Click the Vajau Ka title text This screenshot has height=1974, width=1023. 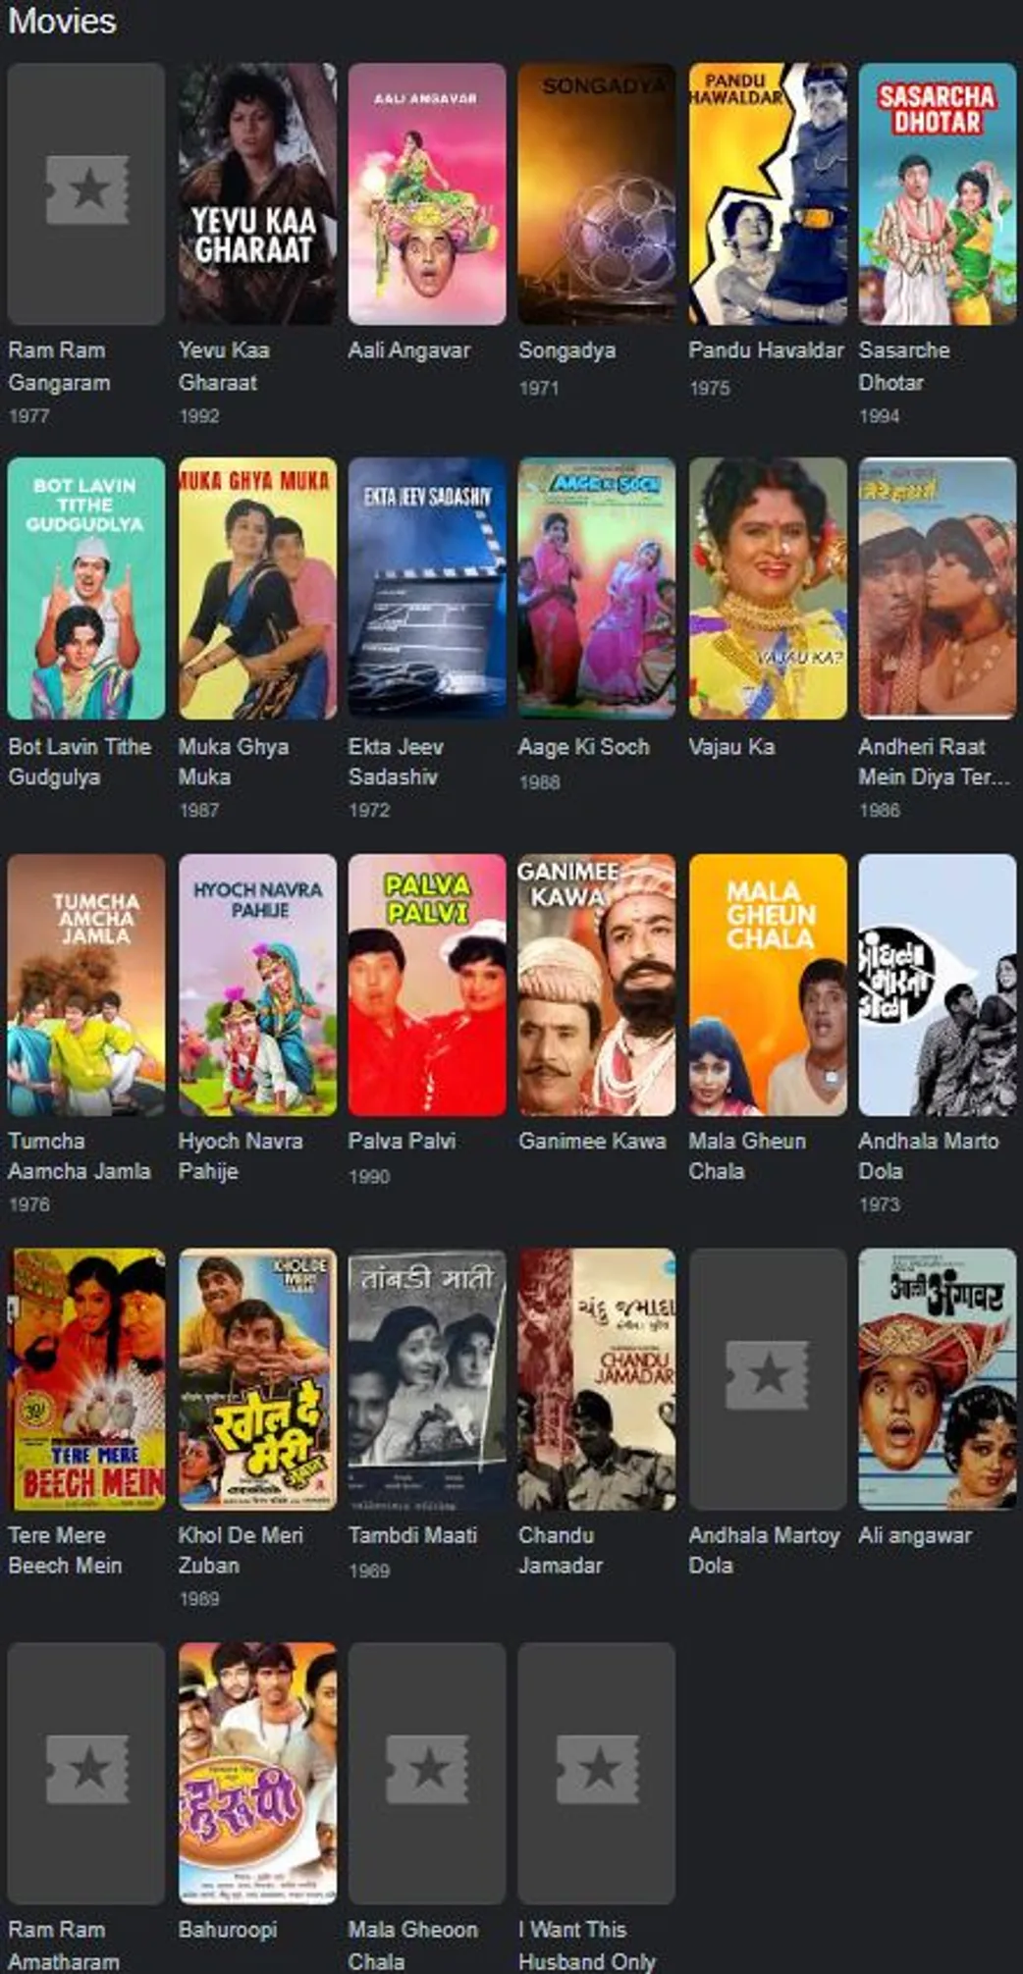coord(731,747)
